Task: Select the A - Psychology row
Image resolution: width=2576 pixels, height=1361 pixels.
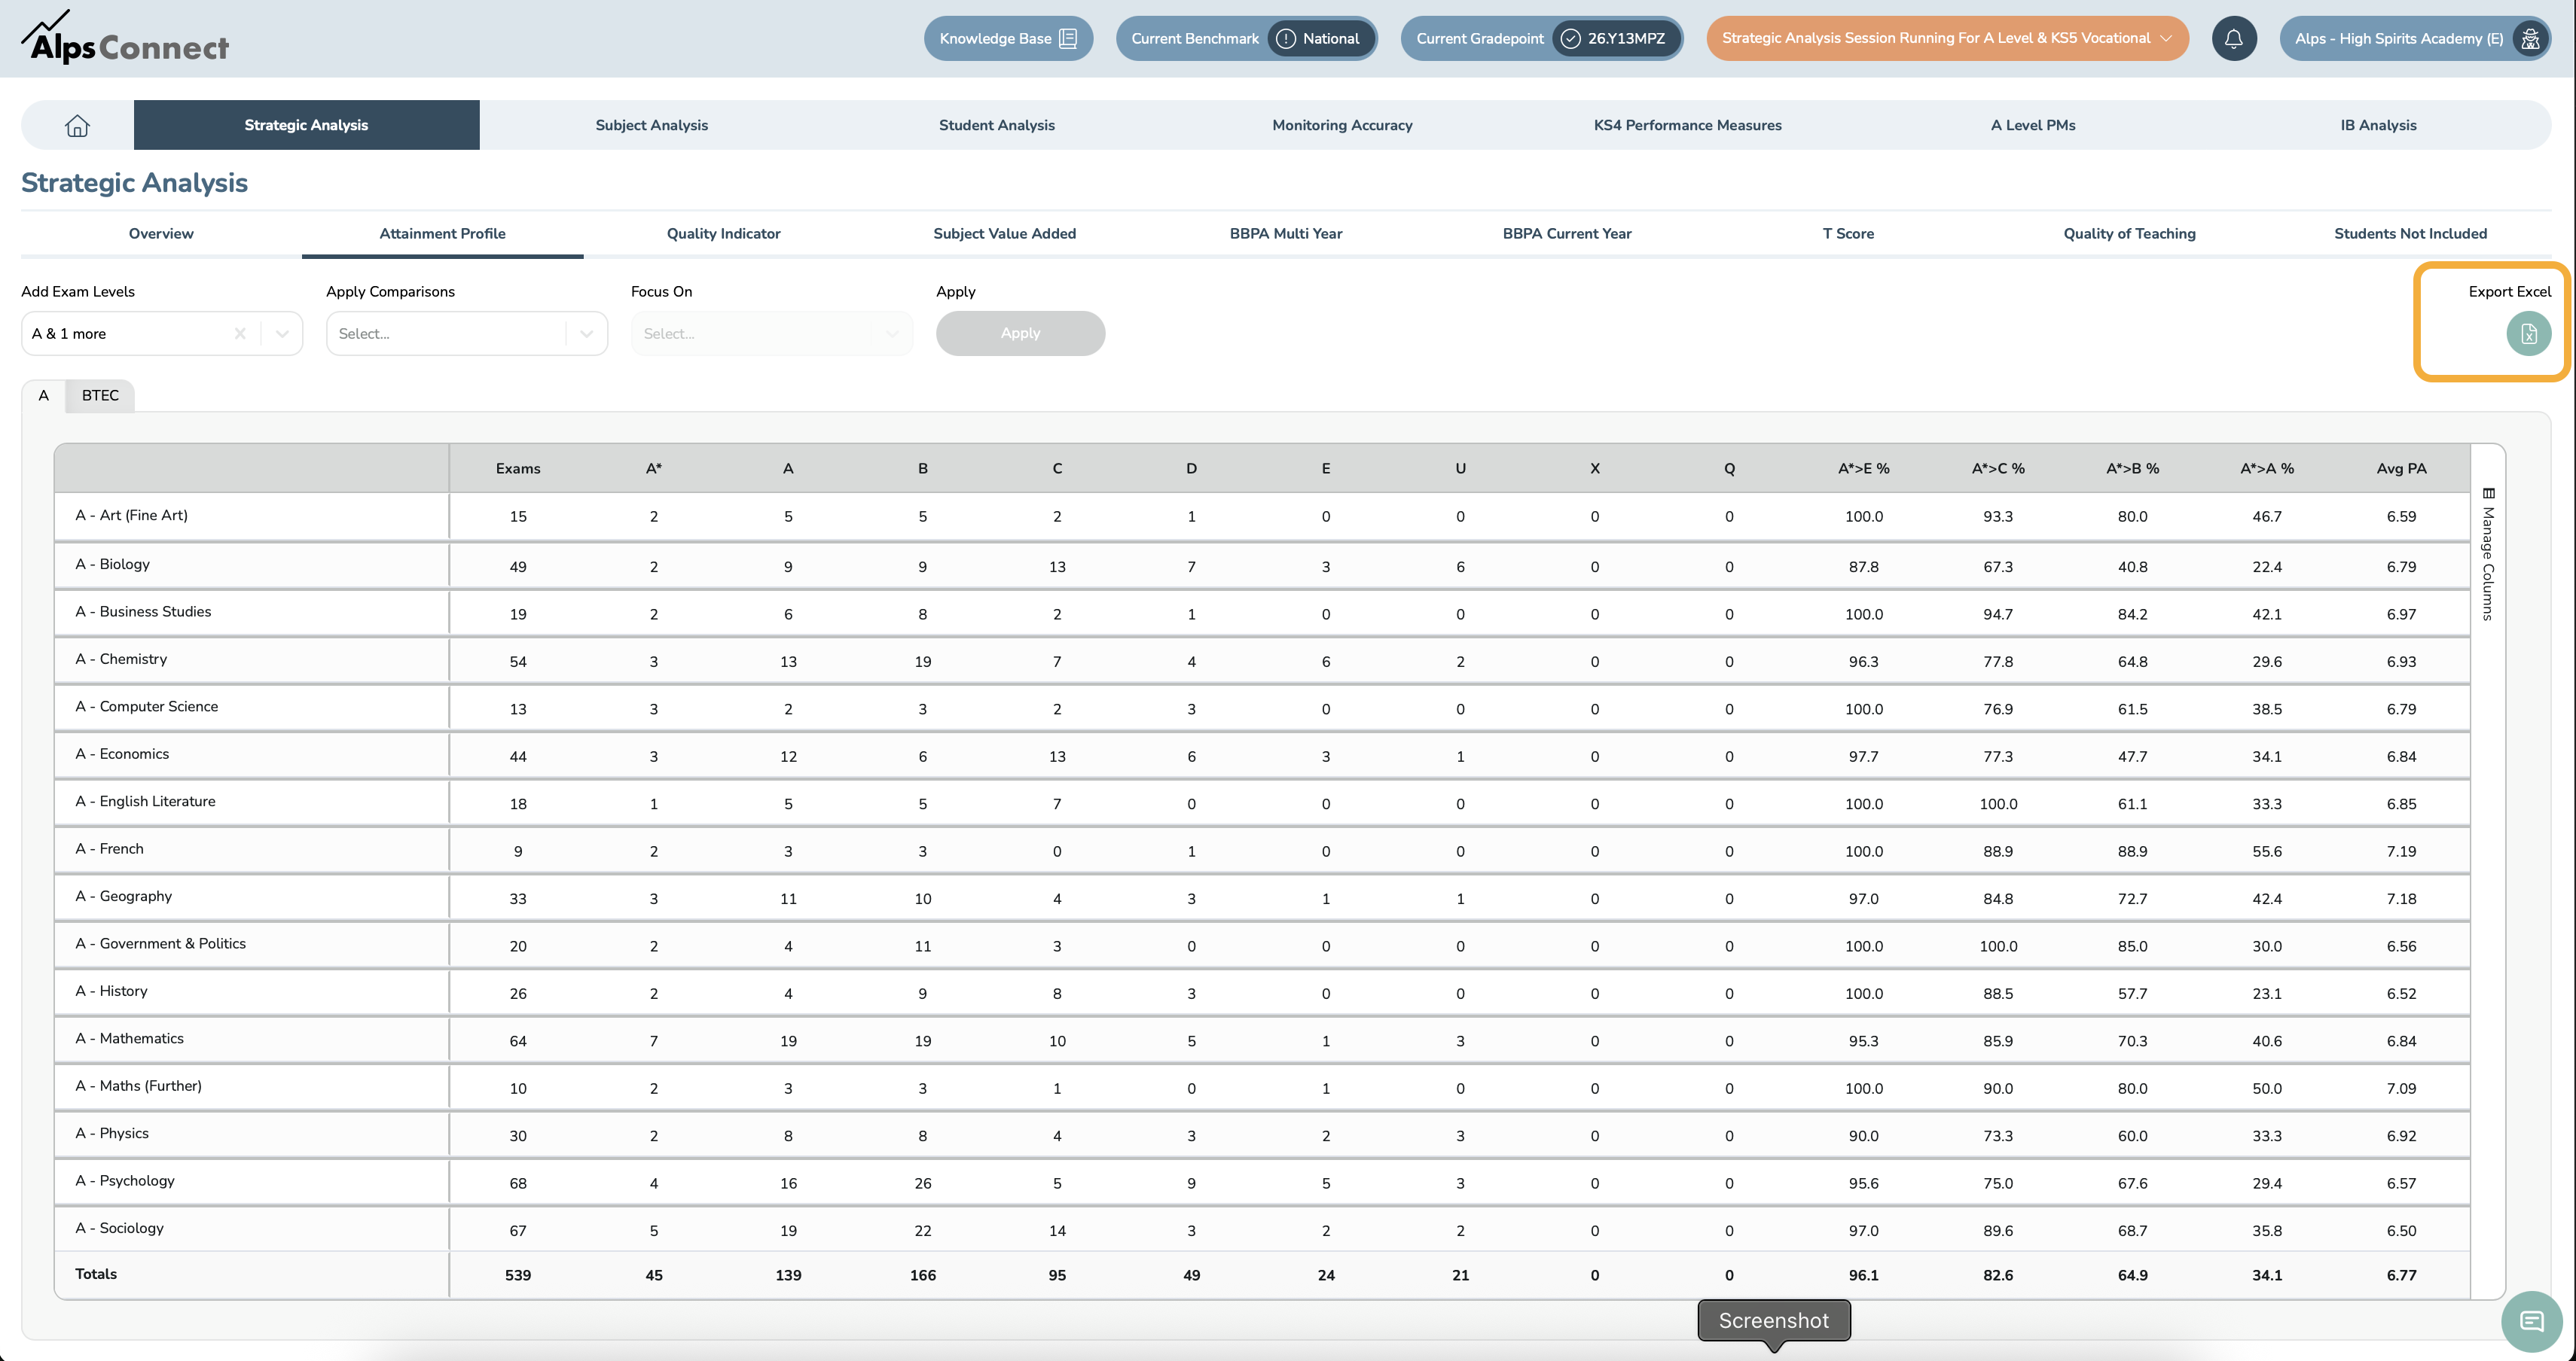Action: coord(1262,1182)
